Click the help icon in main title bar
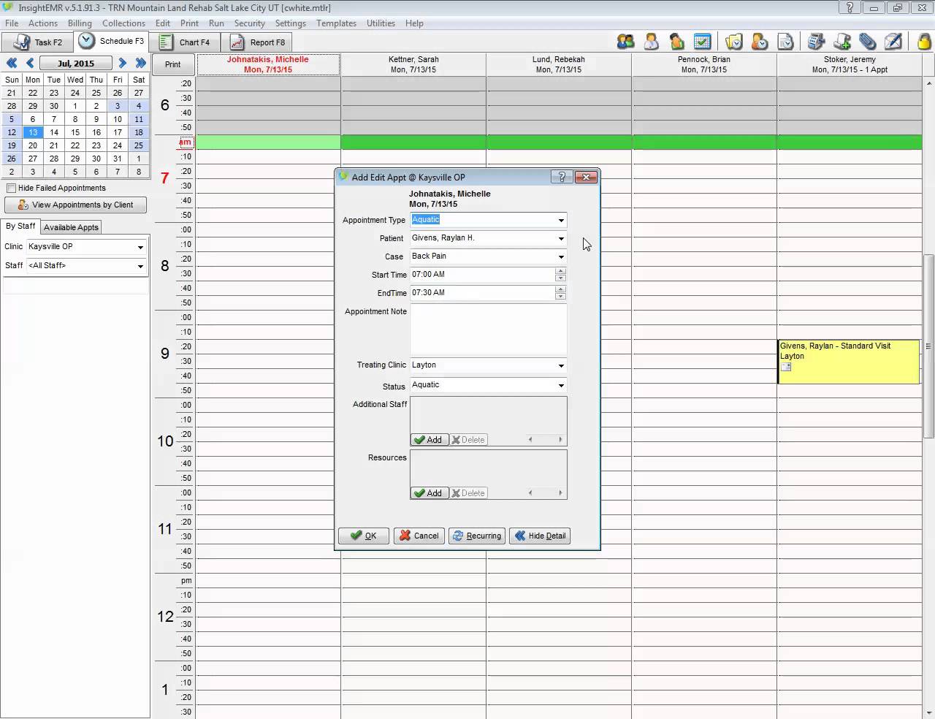This screenshot has width=935, height=719. (x=849, y=7)
